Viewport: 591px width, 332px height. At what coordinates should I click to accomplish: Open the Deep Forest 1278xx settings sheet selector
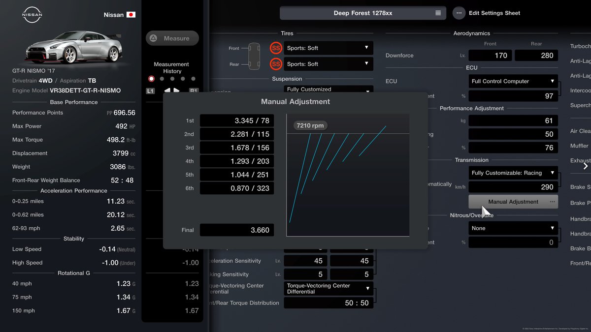click(x=363, y=13)
